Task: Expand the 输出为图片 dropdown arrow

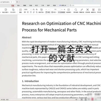Action: click(x=9, y=12)
